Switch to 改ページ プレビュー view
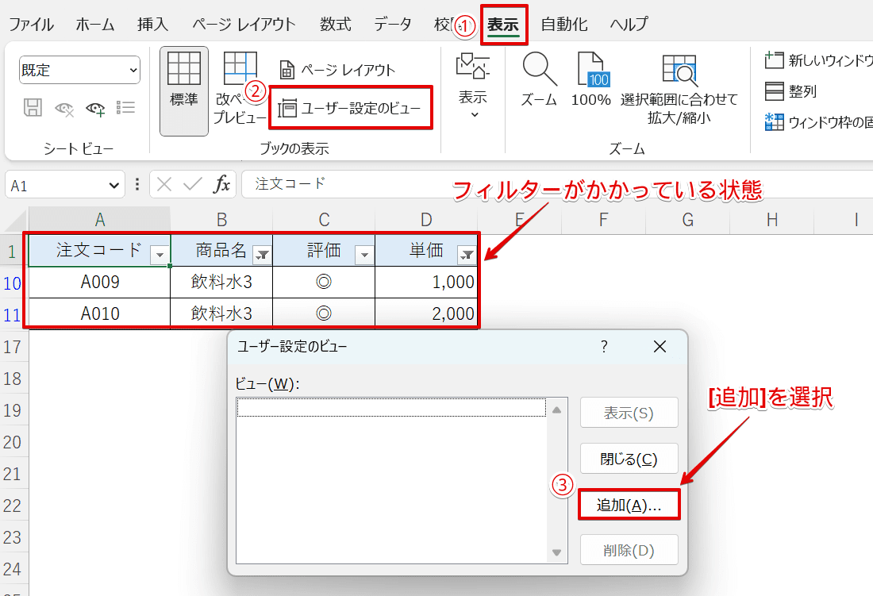The height and width of the screenshot is (596, 873). pos(240,88)
